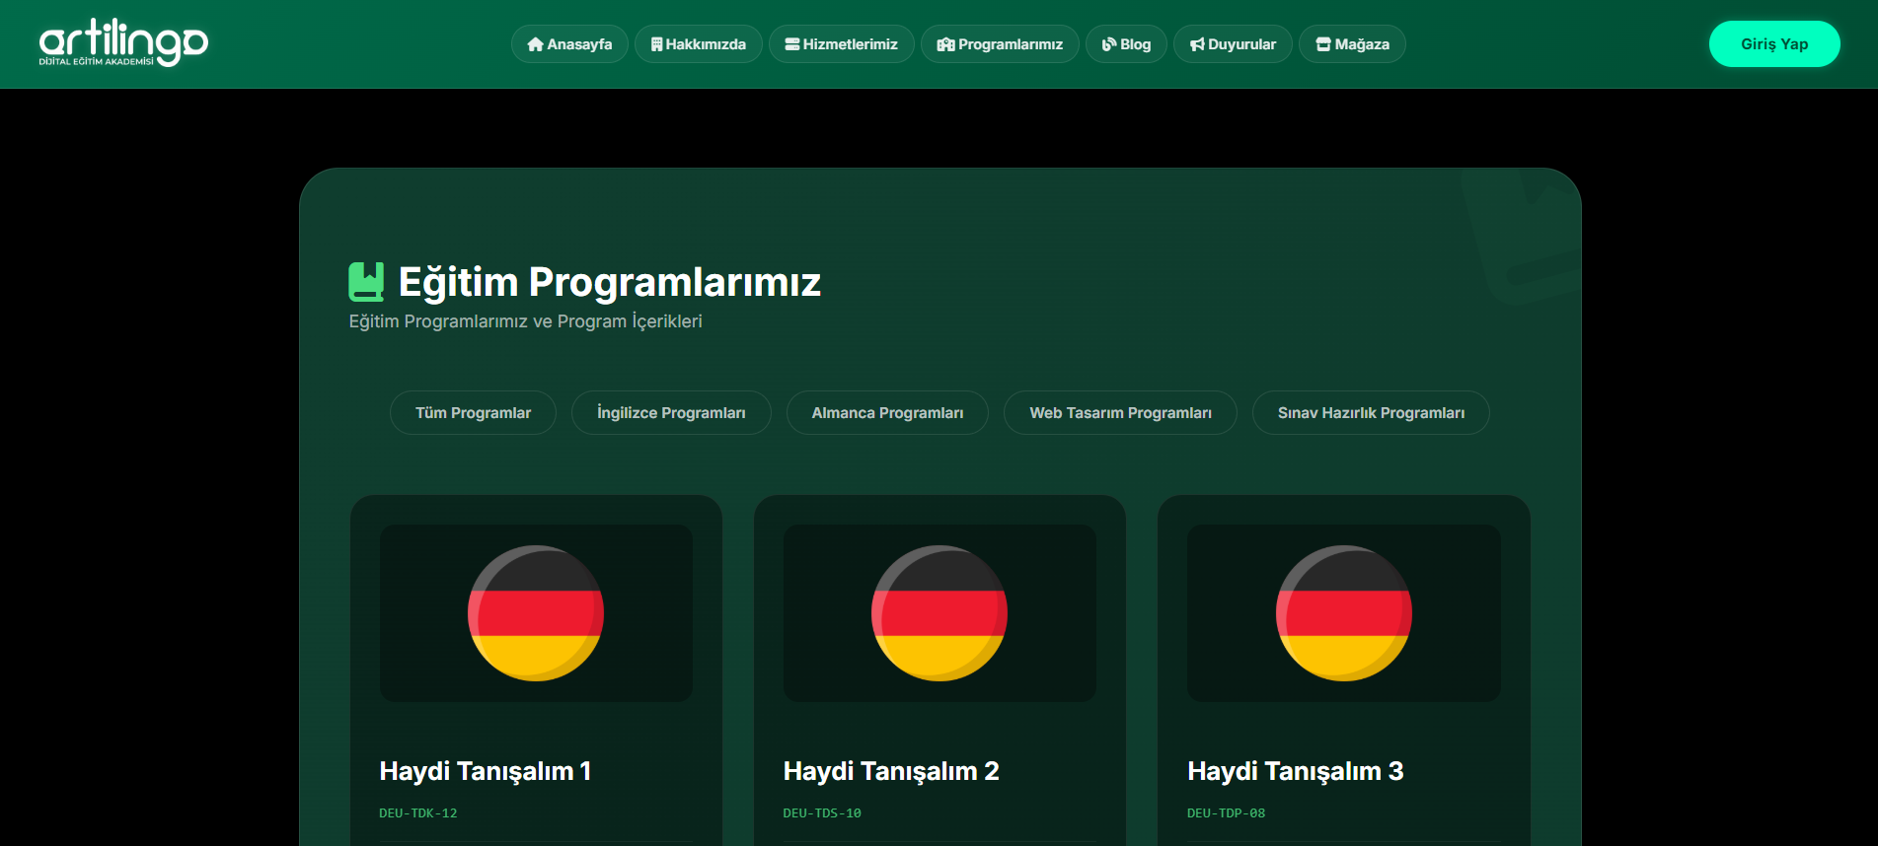Image resolution: width=1878 pixels, height=846 pixels.
Task: Open the Haydi Tanışalım 1 title
Action: tap(486, 771)
